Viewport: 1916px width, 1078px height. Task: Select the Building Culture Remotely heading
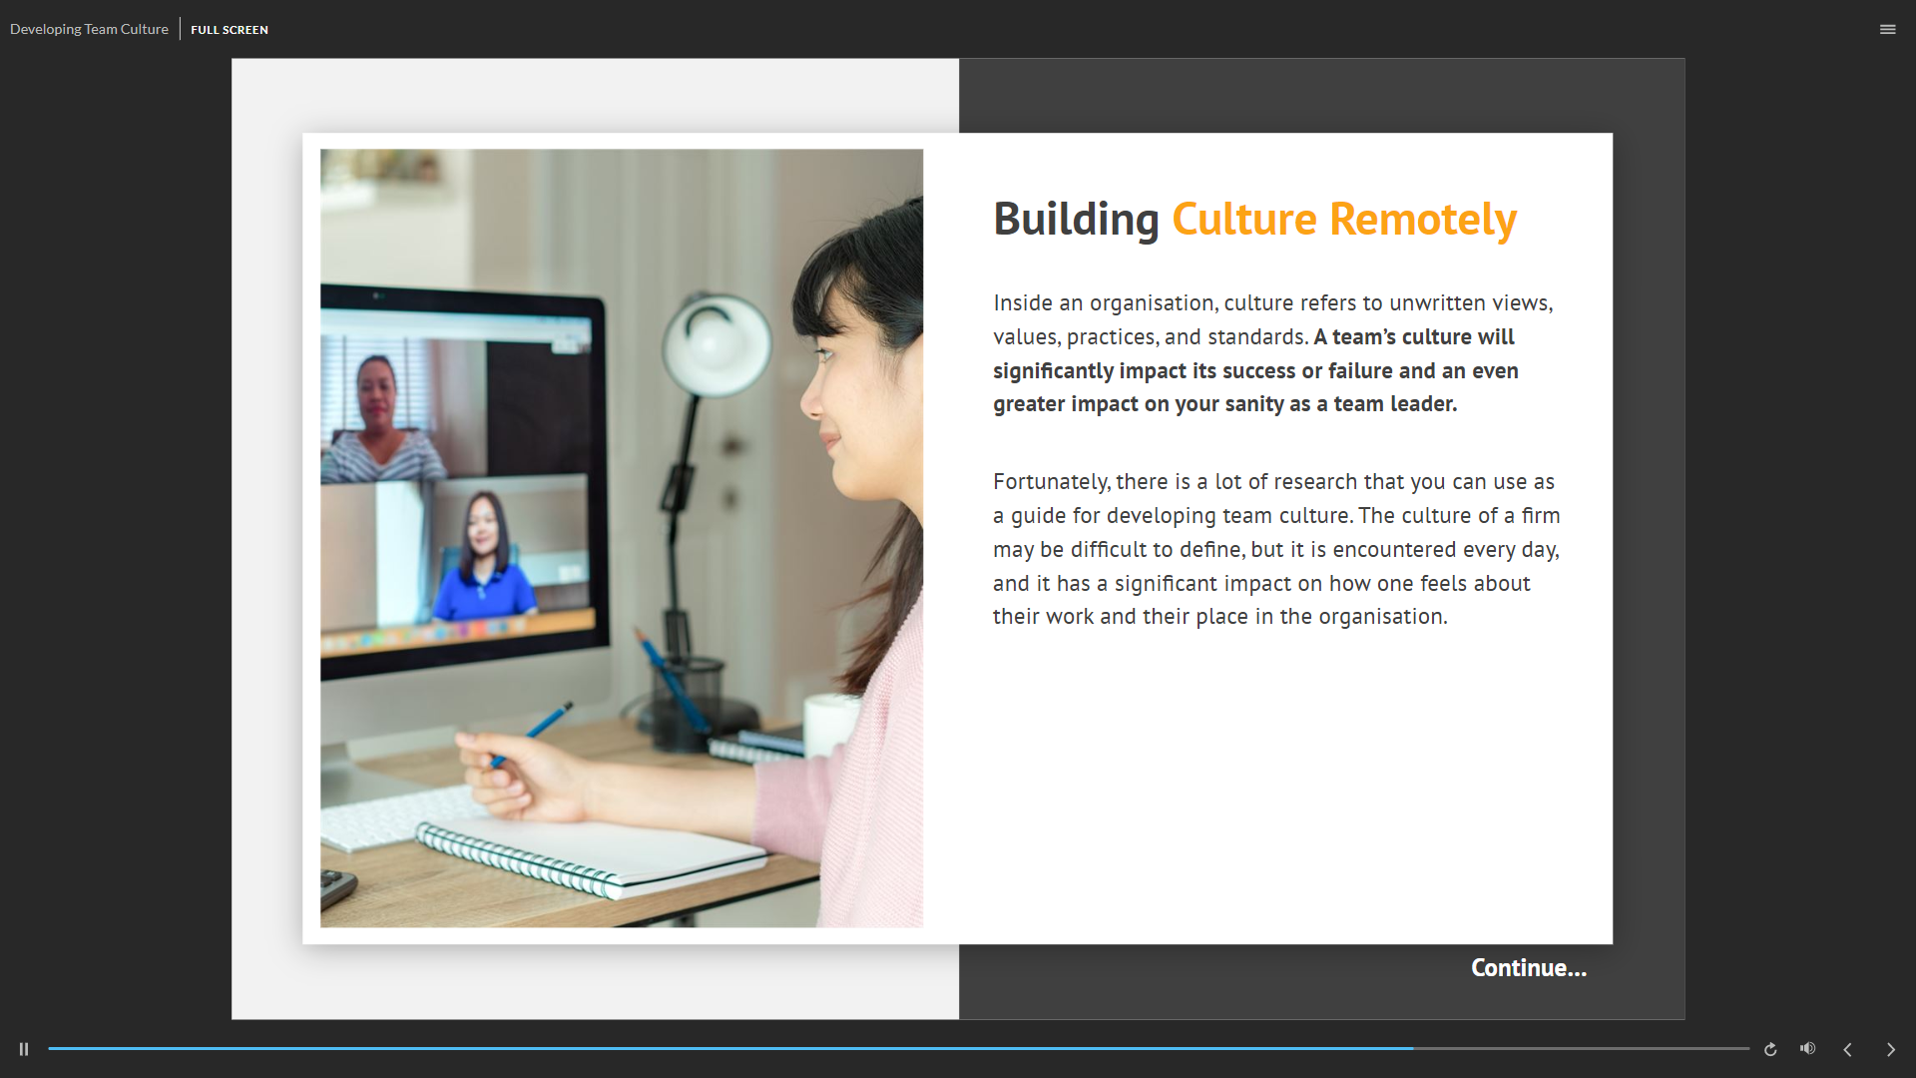point(1253,219)
